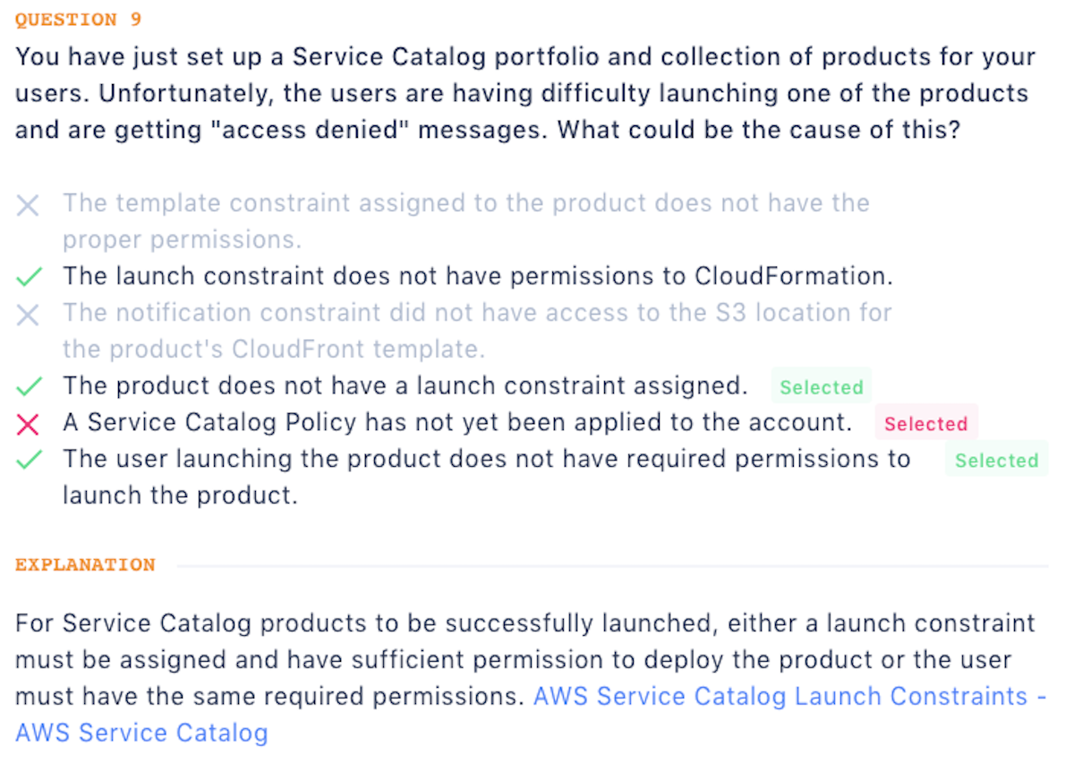
Task: Click green checkmark beside no launch constraint answer
Action: pos(29,387)
